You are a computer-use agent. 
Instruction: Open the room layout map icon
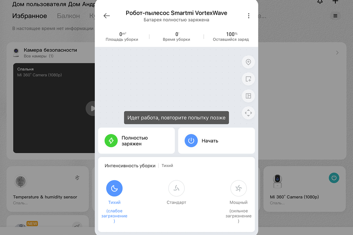(x=248, y=96)
